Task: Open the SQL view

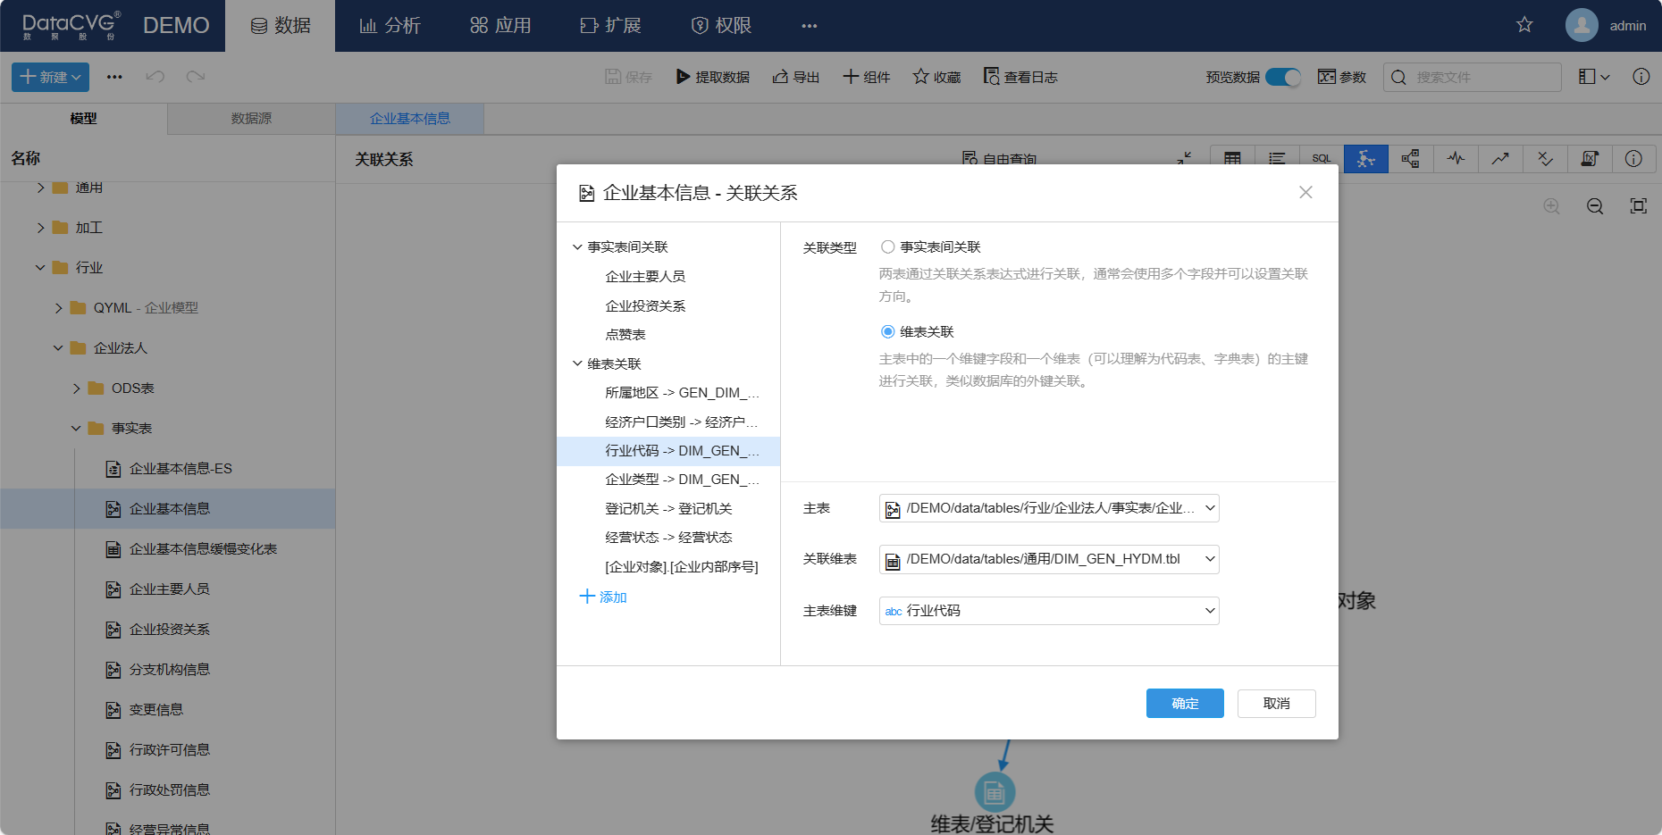Action: point(1322,159)
